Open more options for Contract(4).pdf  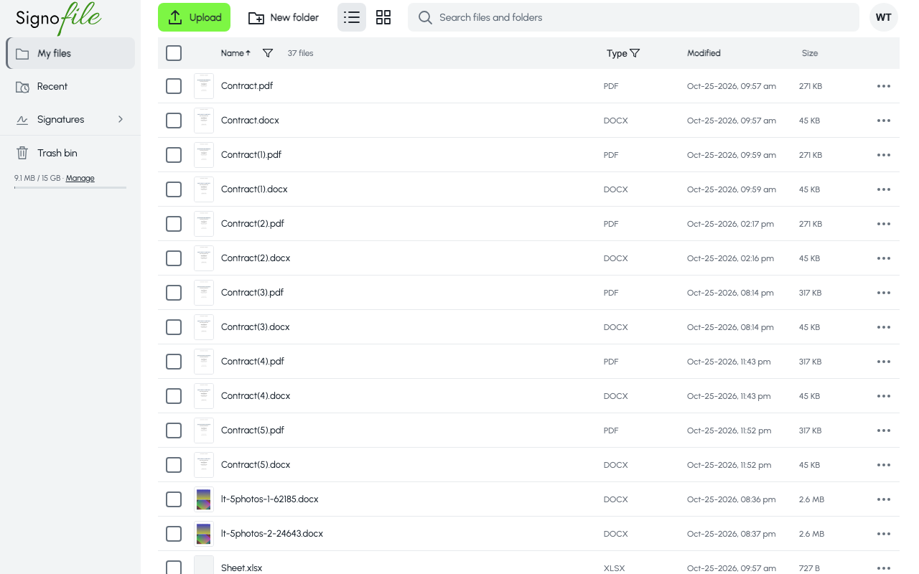[884, 362]
